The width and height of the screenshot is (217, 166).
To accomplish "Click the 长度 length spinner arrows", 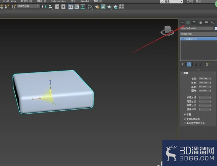I will point(210,79).
